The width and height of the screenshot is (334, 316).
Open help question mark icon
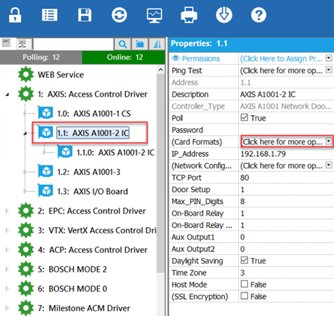(x=258, y=15)
